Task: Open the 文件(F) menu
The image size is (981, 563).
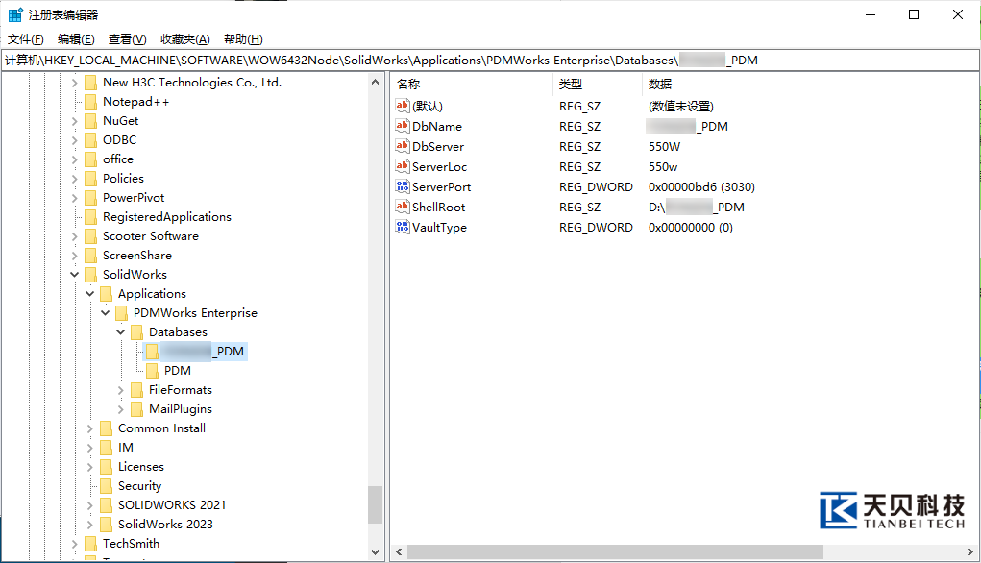Action: click(x=26, y=39)
